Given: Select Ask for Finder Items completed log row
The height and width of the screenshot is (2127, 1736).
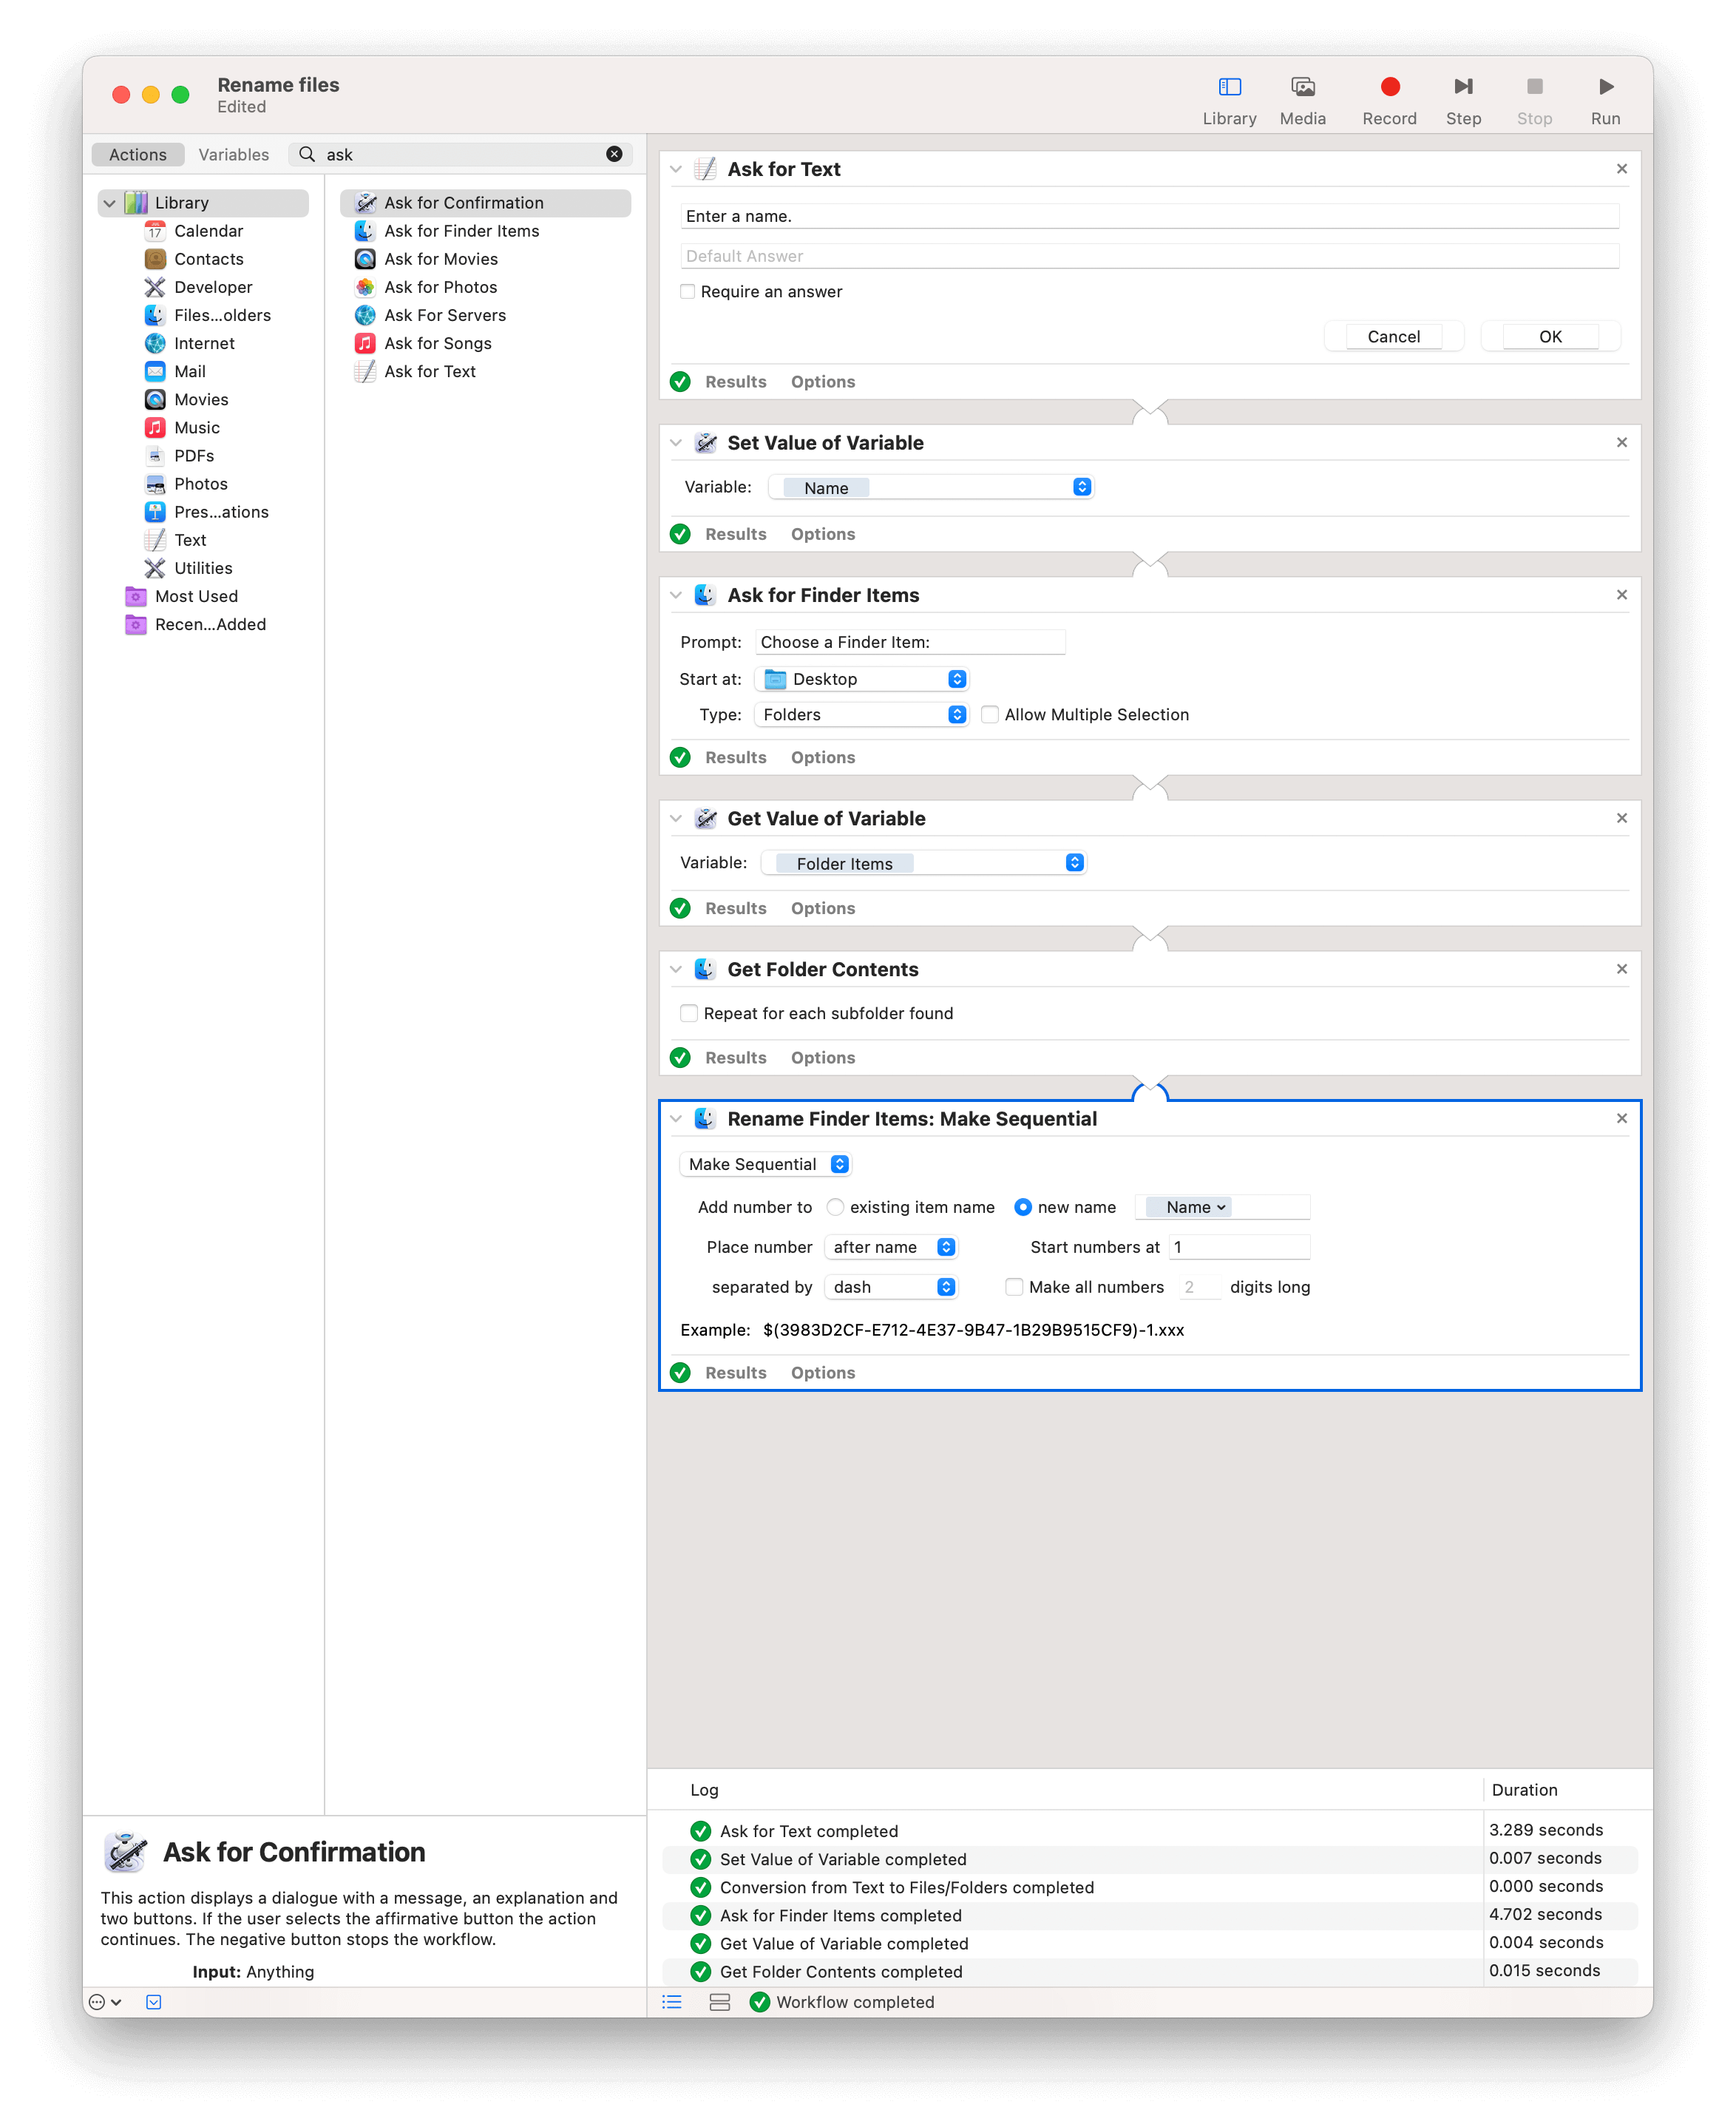Looking at the screenshot, I should [x=1149, y=1915].
